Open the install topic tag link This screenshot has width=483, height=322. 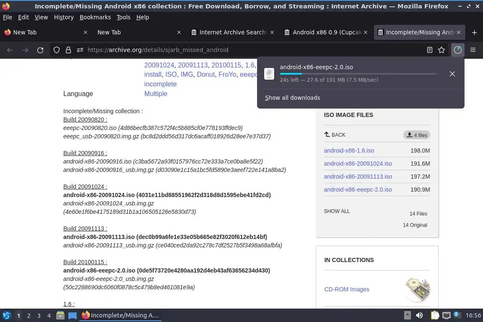point(153,74)
